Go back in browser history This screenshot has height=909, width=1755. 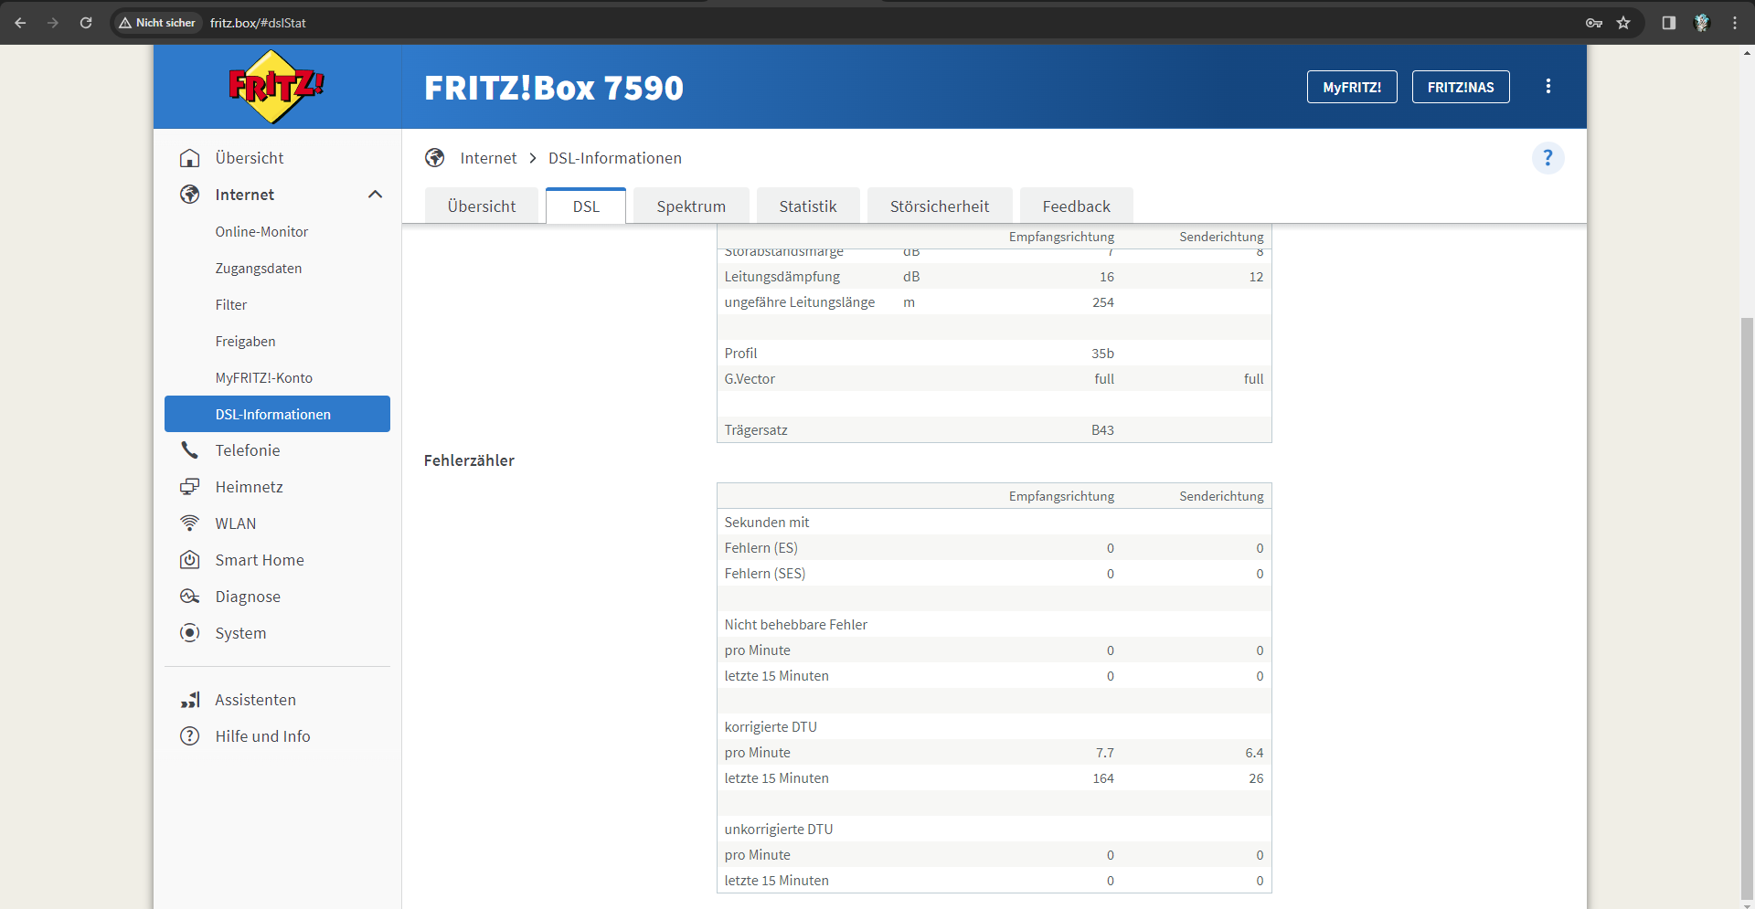tap(20, 23)
